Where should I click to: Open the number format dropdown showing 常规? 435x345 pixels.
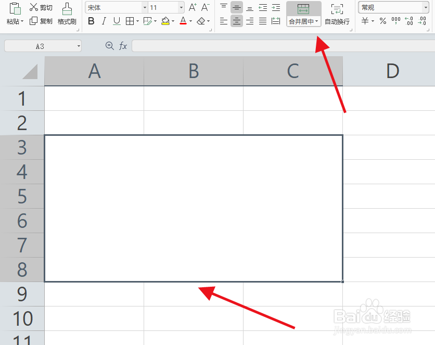426,7
